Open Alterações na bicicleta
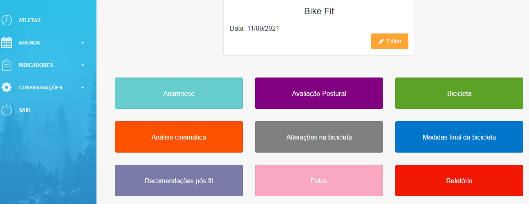 pos(319,137)
